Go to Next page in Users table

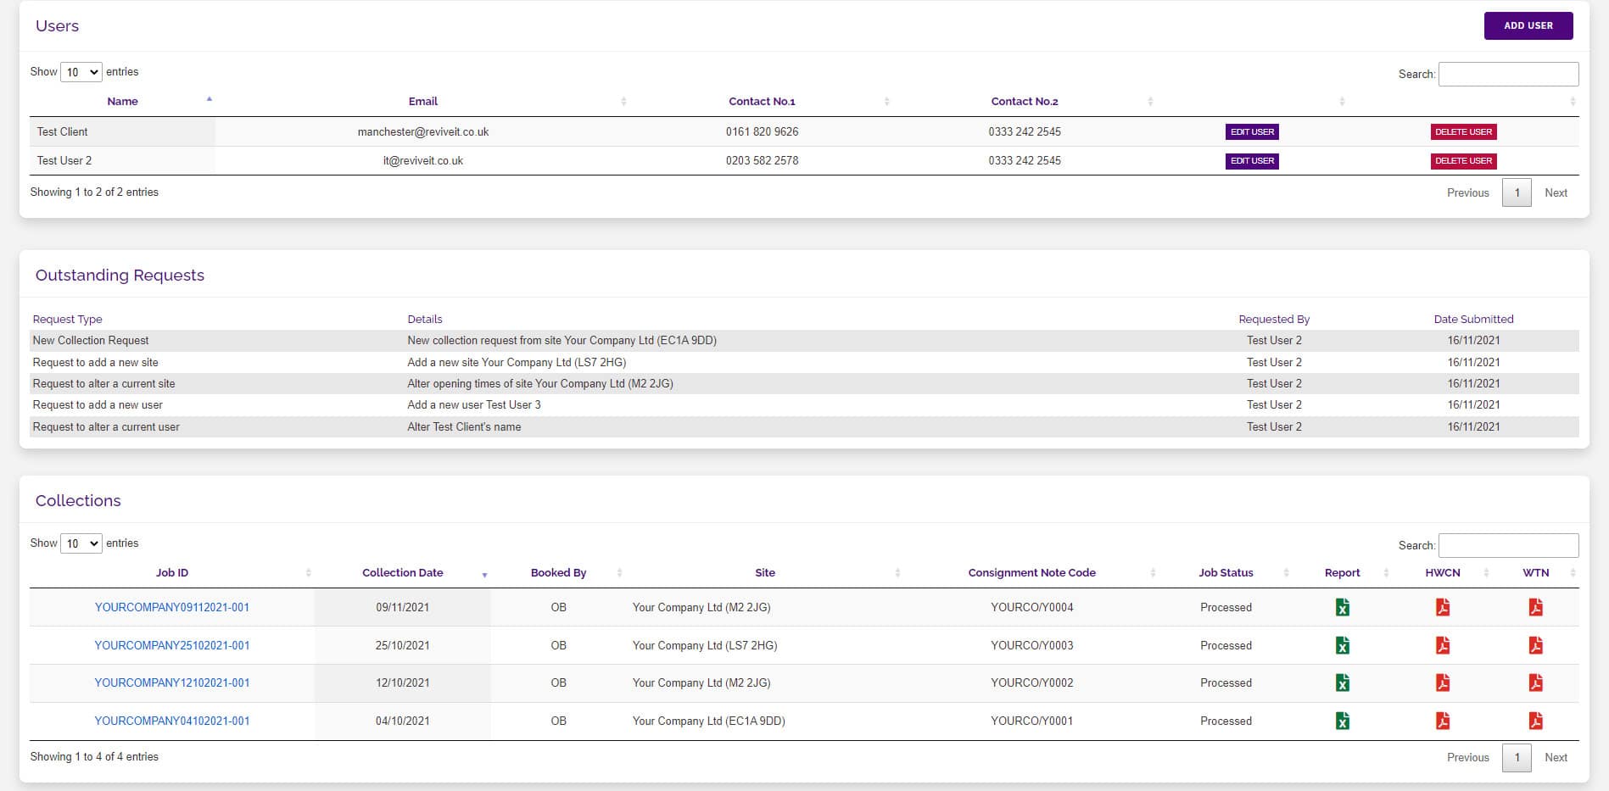[x=1556, y=192]
